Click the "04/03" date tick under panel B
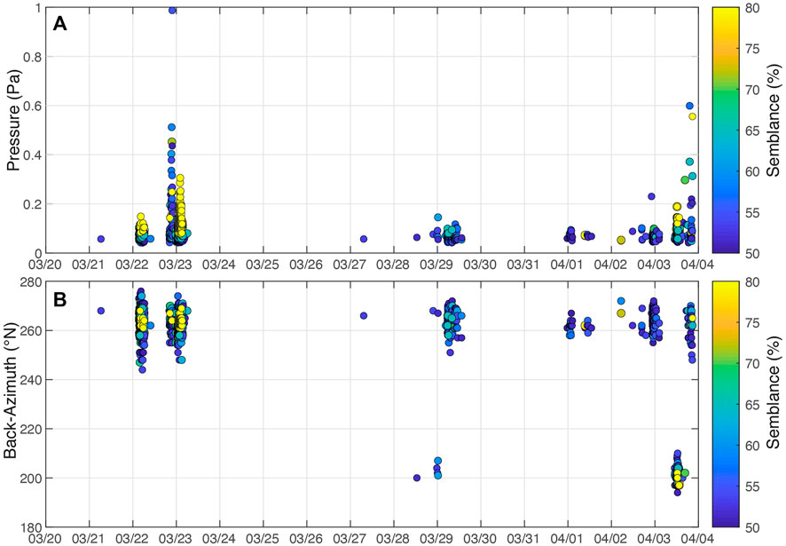 tap(655, 539)
